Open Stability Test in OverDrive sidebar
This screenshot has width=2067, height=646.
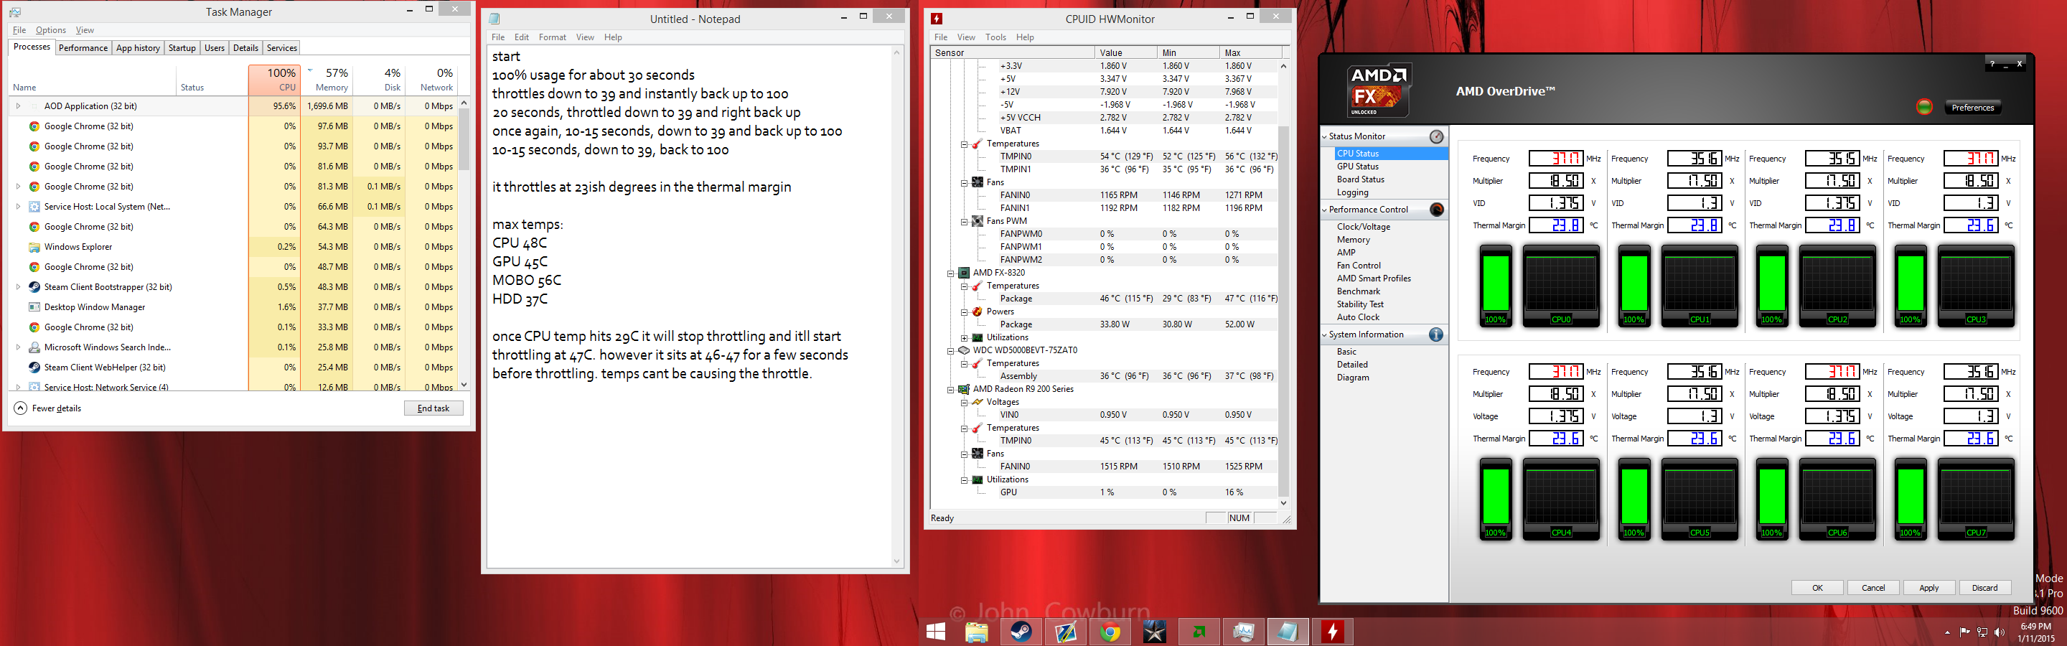[x=1360, y=304]
